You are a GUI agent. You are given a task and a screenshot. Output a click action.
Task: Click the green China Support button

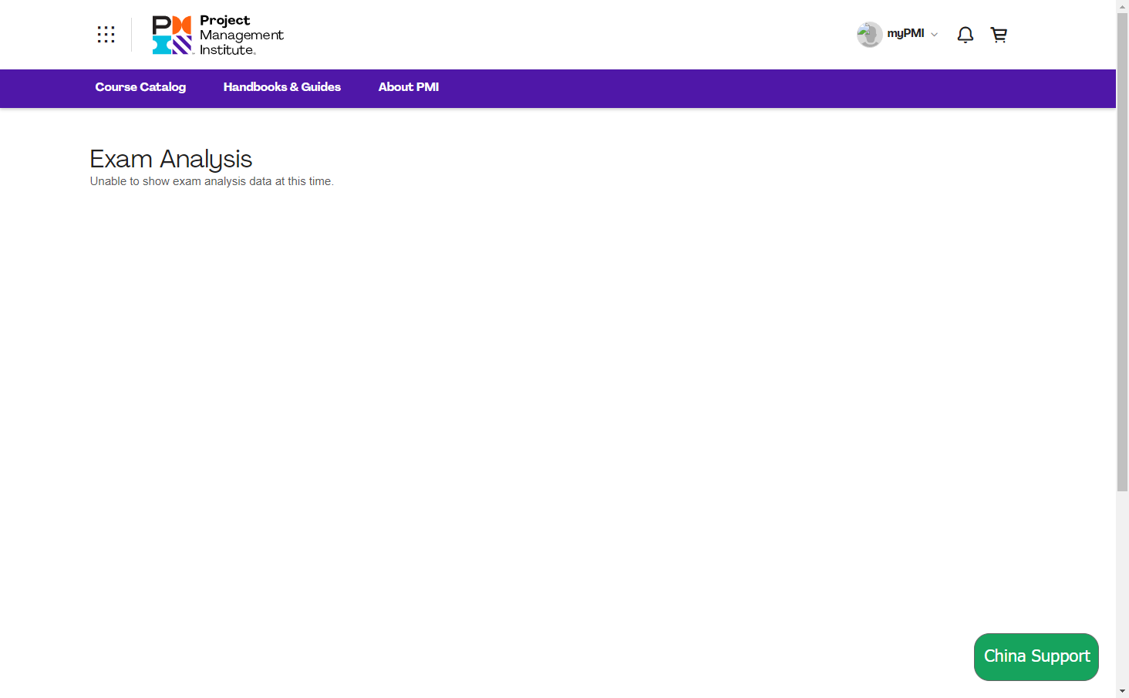(x=1036, y=656)
